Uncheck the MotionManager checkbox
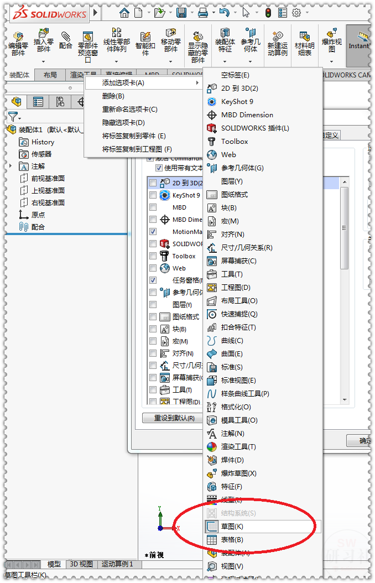The width and height of the screenshot is (375, 583). [153, 232]
